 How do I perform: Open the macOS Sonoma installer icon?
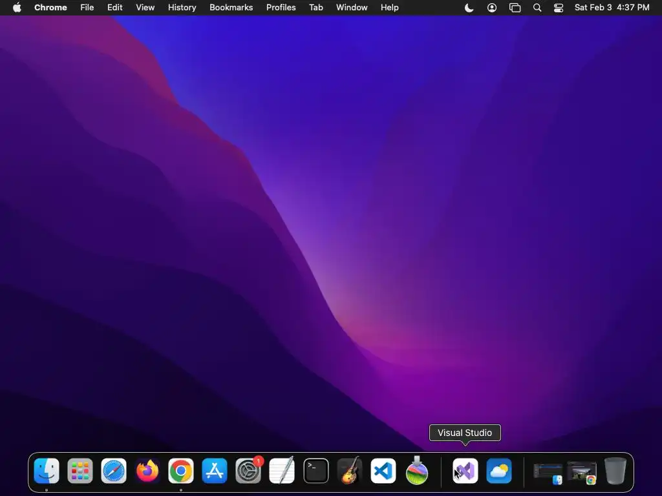[x=417, y=471]
